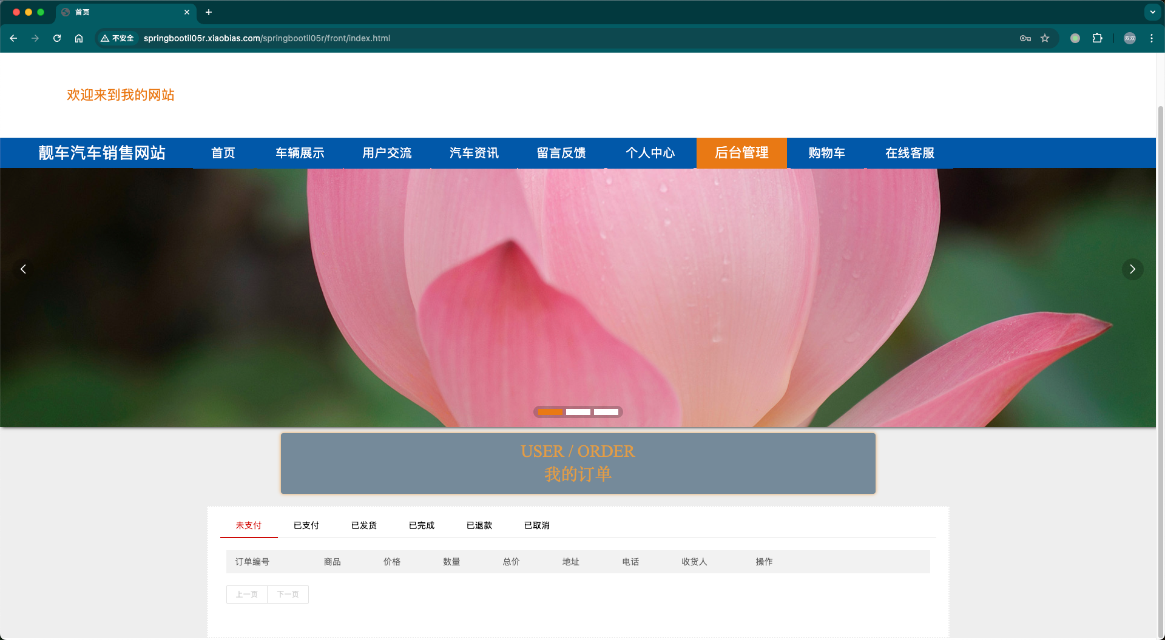Click the 欢迎来到我的网站 welcome text
The image size is (1165, 640).
click(x=121, y=95)
